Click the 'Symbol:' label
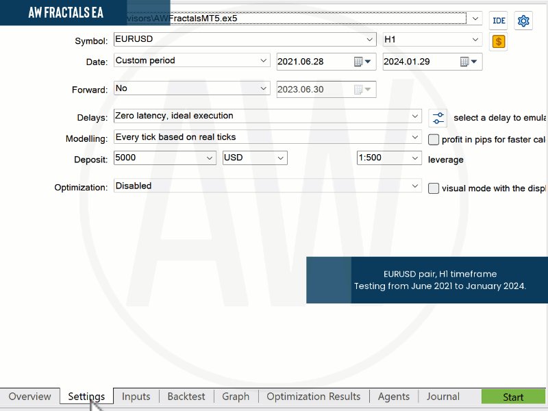Viewport: 548px width, 411px height. point(91,41)
